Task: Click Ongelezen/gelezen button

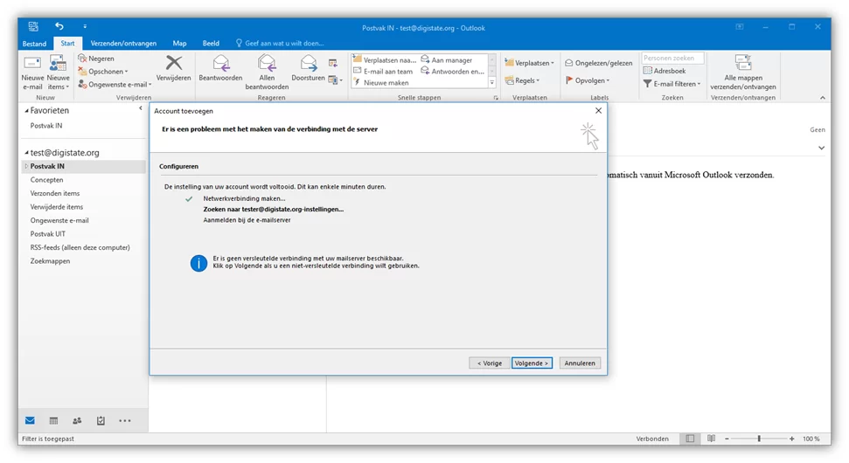Action: [598, 63]
